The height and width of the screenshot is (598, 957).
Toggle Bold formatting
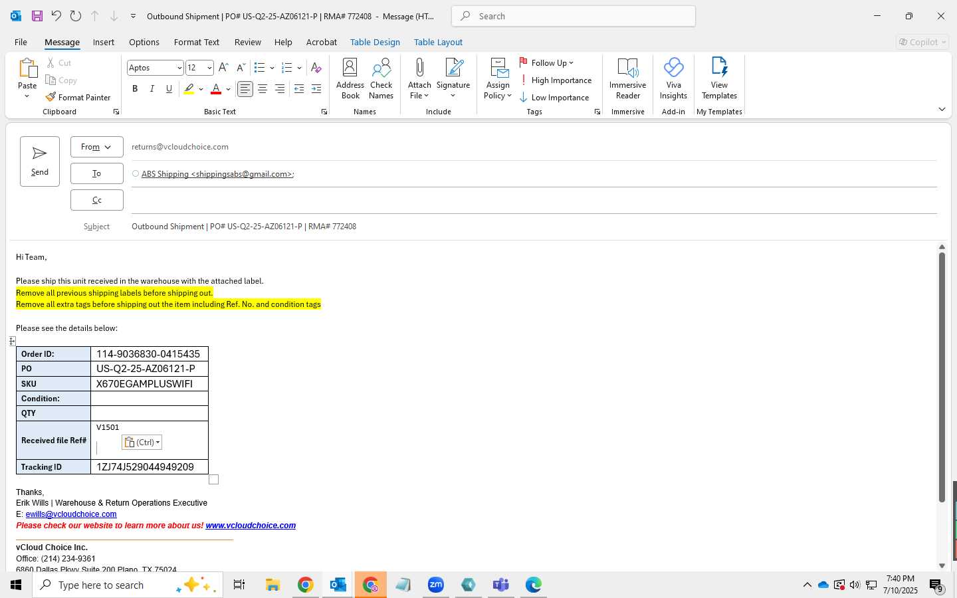click(135, 89)
